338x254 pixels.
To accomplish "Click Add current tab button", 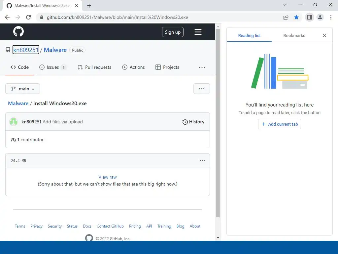I will click(279, 124).
